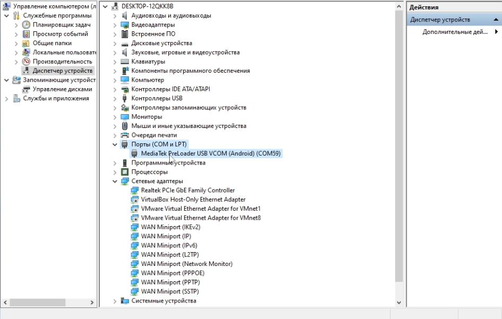Click the Дисковые устройства drive icon
Screen dimensions: 502x319
(125, 43)
